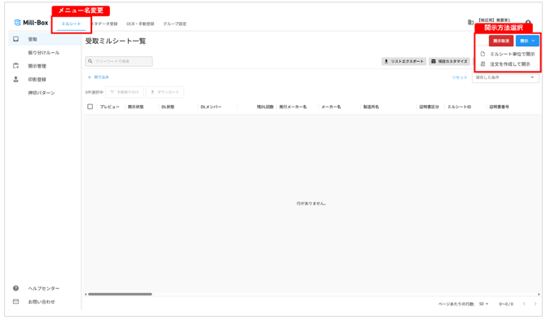This screenshot has width=546, height=320.
Task: Sort by メーカー名 column header
Action: [x=331, y=107]
